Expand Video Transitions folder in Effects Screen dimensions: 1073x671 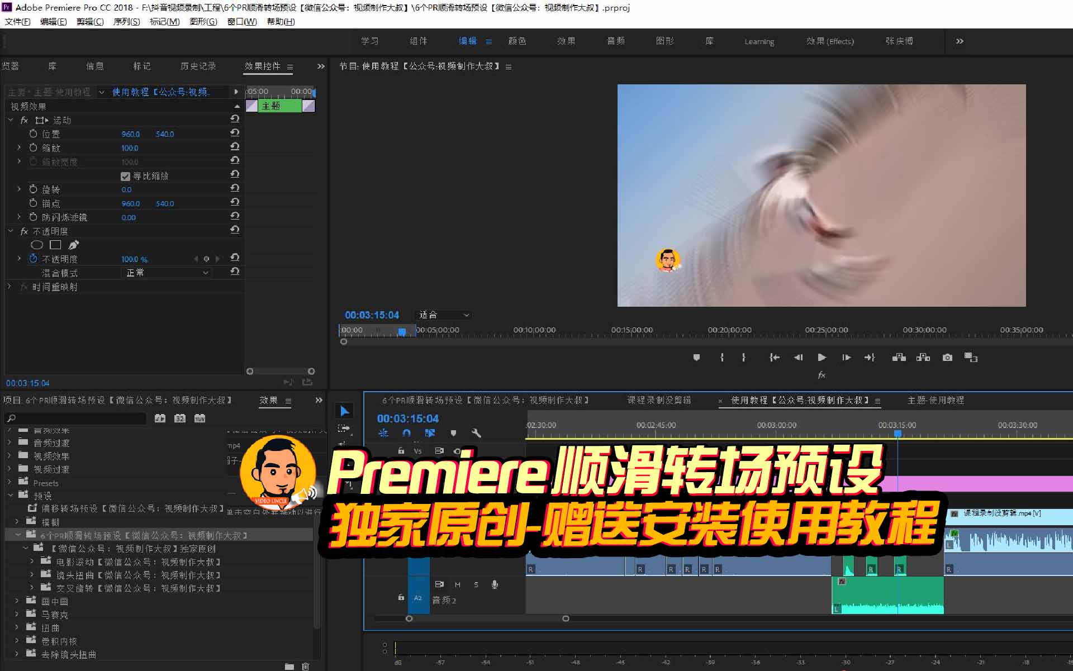coord(9,469)
